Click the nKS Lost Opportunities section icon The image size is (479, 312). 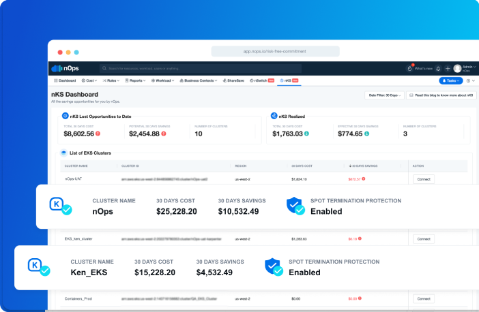[65, 116]
